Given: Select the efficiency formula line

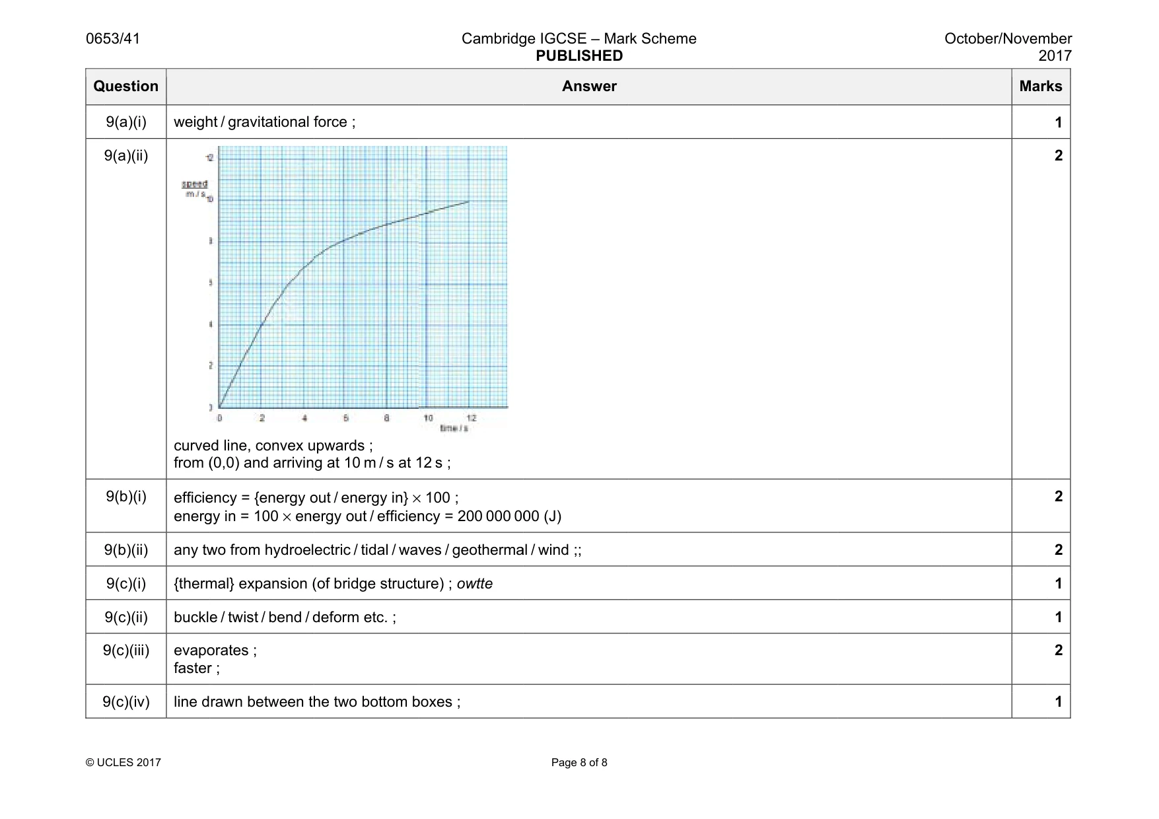Looking at the screenshot, I should pyautogui.click(x=316, y=498).
